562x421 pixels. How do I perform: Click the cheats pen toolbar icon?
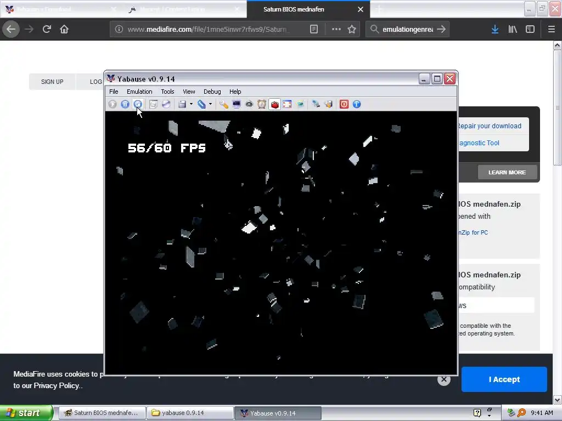pyautogui.click(x=316, y=104)
